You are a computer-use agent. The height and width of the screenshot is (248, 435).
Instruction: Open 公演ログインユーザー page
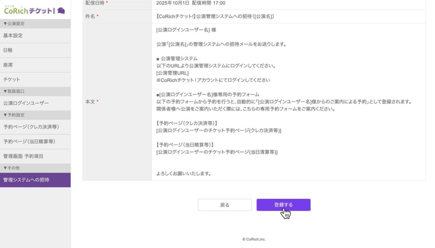coord(26,103)
